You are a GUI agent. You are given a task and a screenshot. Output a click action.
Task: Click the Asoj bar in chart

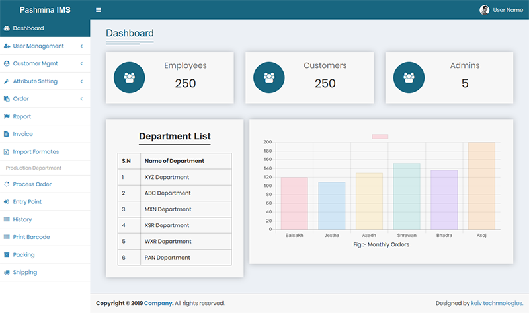[x=481, y=186]
